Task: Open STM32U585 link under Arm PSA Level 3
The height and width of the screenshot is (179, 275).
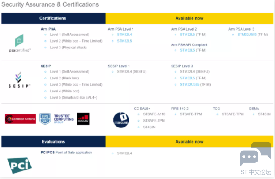Action: coord(247,35)
